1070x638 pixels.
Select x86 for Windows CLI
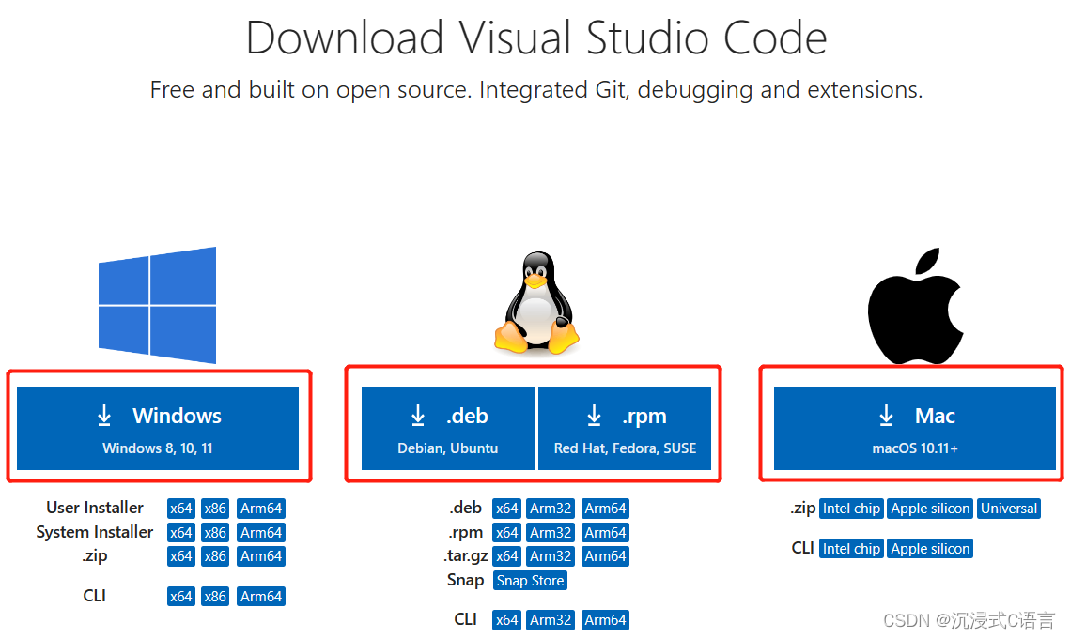click(x=215, y=597)
